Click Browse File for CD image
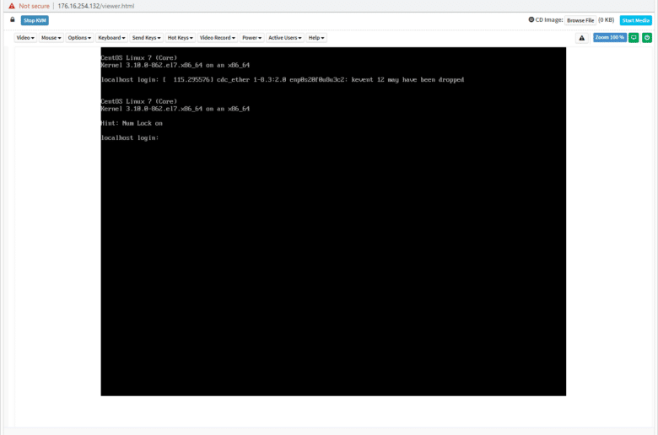 580,20
